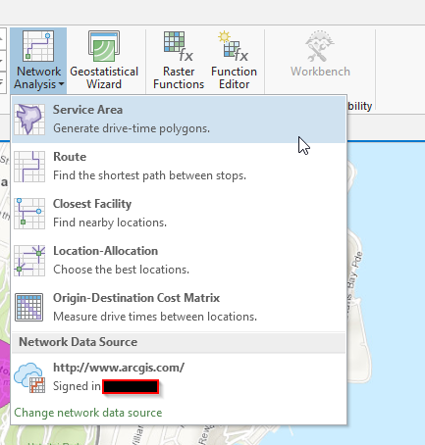Viewport: 425px width, 445px height.
Task: Open Raster Functions pane
Action: click(179, 60)
